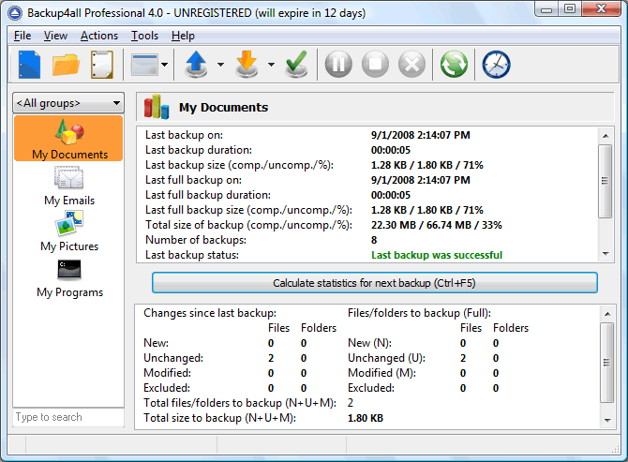Select the My Documents backup job
This screenshot has height=462, width=628.
point(68,139)
